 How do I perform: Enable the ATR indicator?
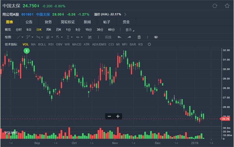(x=86, y=45)
